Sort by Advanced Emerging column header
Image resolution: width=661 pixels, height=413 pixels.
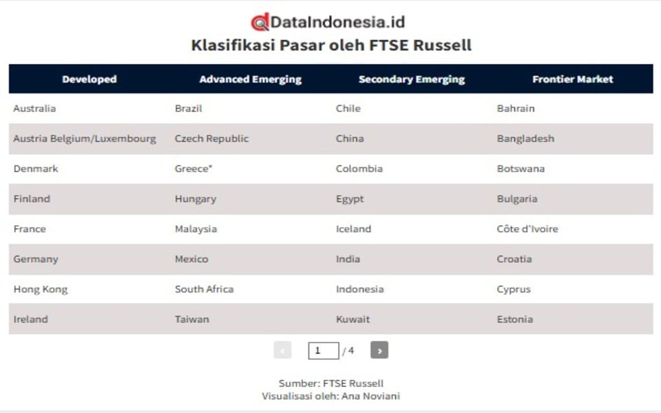pos(251,79)
